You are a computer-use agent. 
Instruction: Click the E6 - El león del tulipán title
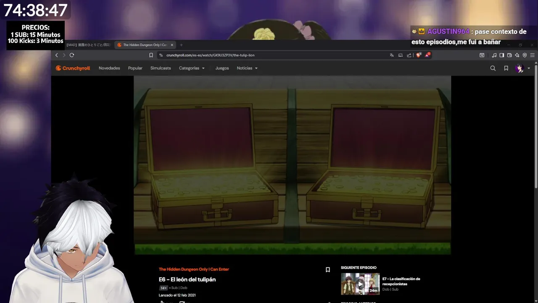[x=187, y=279]
